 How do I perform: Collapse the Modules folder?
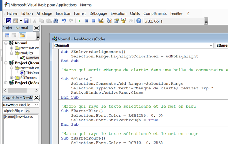(11, 53)
